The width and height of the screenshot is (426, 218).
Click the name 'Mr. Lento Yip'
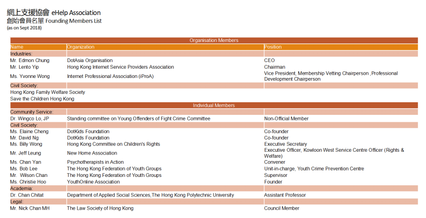click(x=24, y=67)
